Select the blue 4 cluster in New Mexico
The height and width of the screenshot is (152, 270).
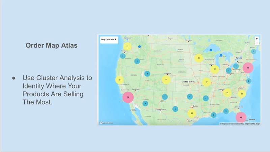pos(165,97)
